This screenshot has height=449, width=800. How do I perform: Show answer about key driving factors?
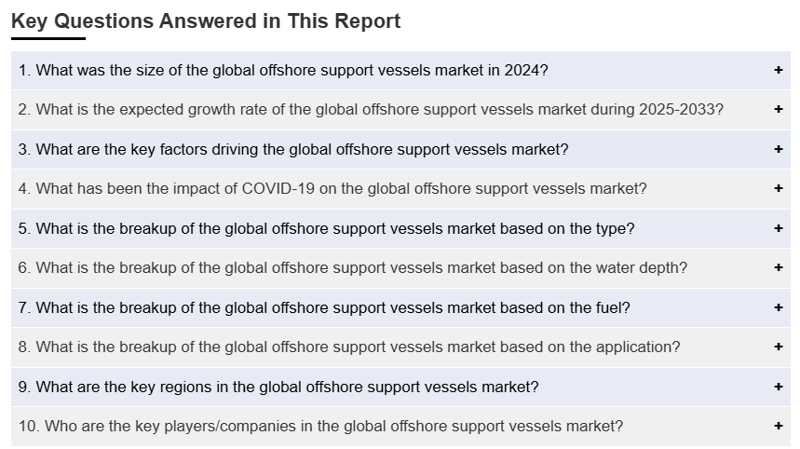(293, 149)
